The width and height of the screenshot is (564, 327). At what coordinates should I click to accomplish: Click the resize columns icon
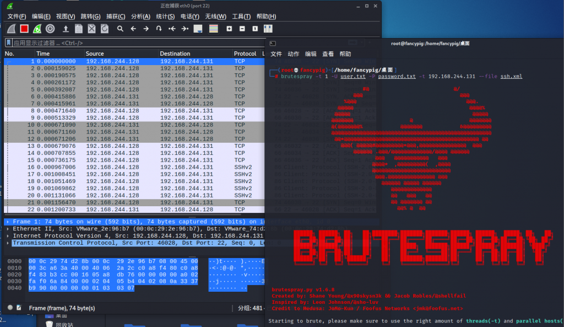[268, 29]
